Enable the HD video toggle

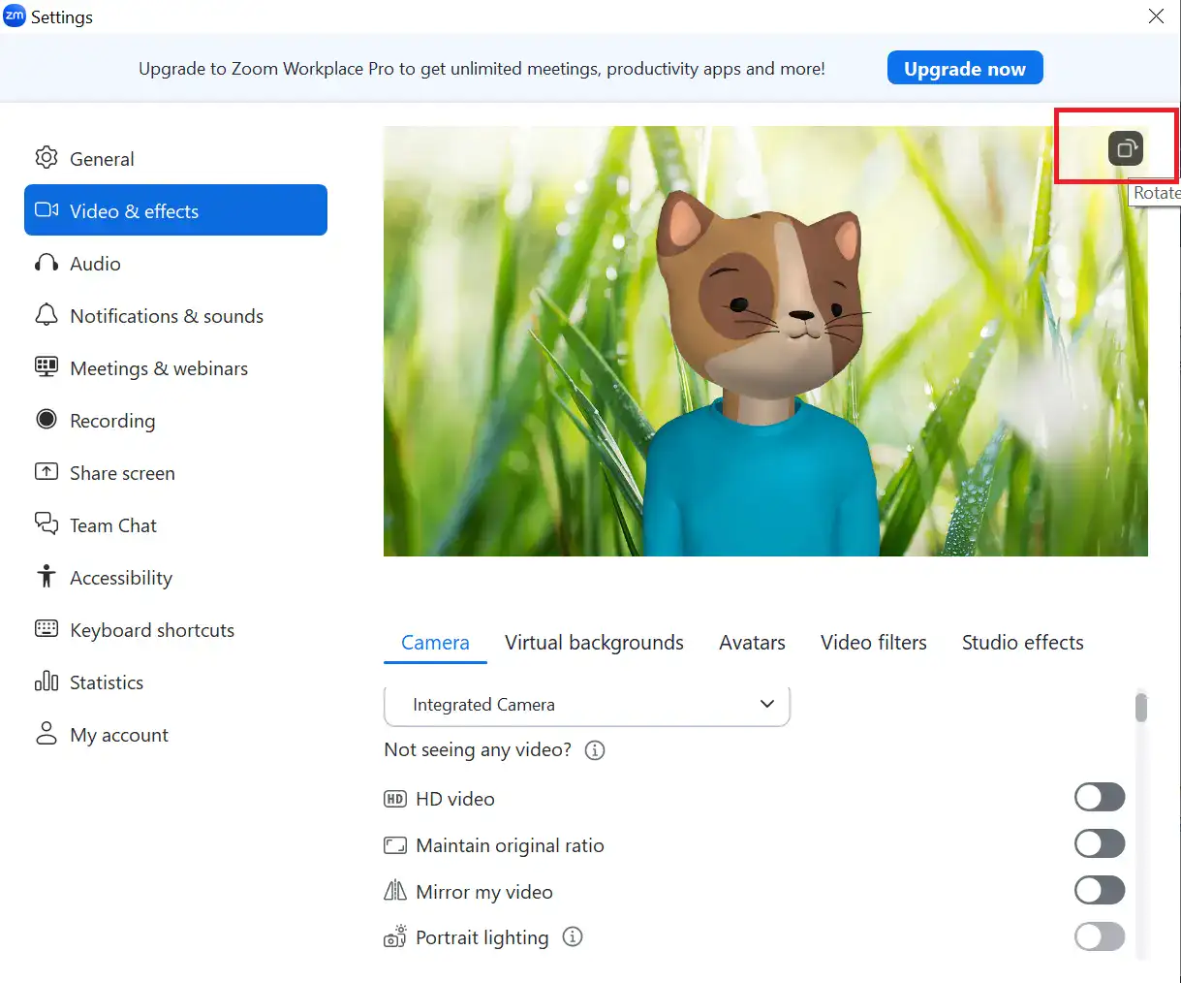(x=1100, y=797)
